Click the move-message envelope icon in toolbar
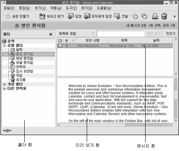179x151 pixels. pos(135,16)
